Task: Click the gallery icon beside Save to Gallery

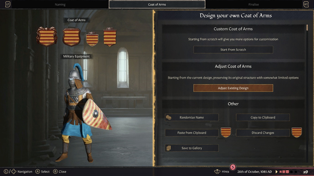Action: point(169,148)
